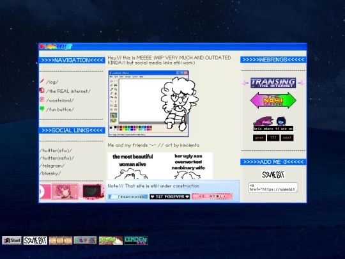The image size is (345, 259).
Task: Click the >>>>>WEBRINGS<<<<< header
Action: 273,59
